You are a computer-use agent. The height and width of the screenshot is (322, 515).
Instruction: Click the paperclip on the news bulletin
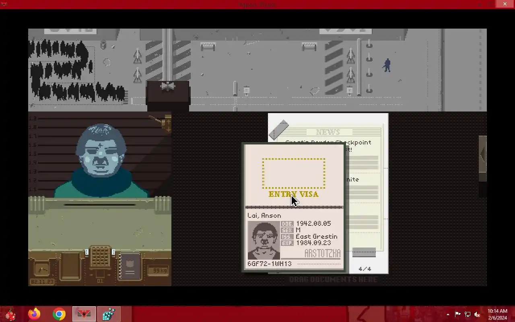[279, 130]
